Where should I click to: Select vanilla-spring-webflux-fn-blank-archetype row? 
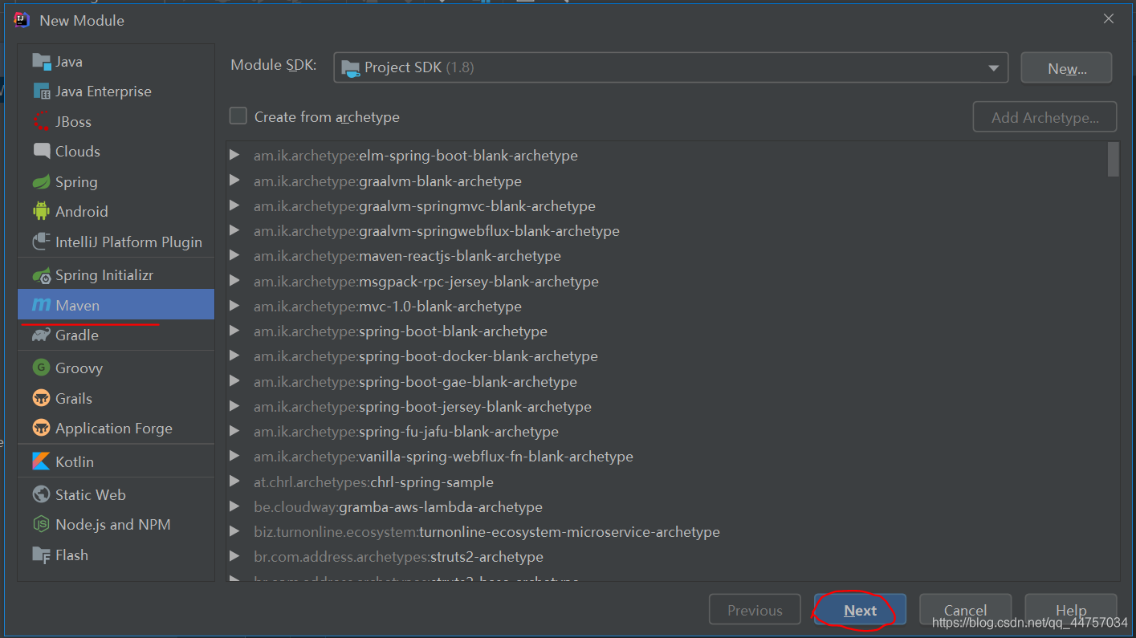click(x=666, y=456)
